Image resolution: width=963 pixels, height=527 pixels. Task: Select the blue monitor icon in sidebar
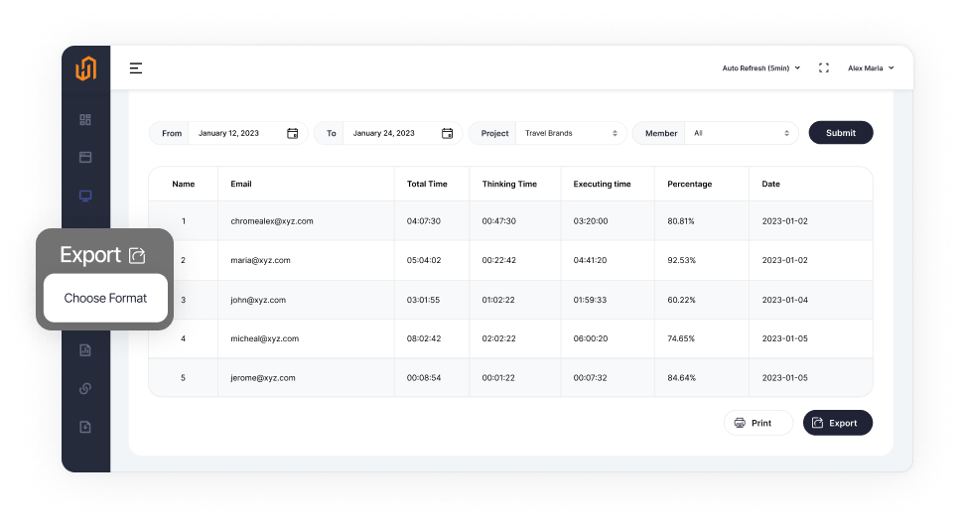[85, 197]
